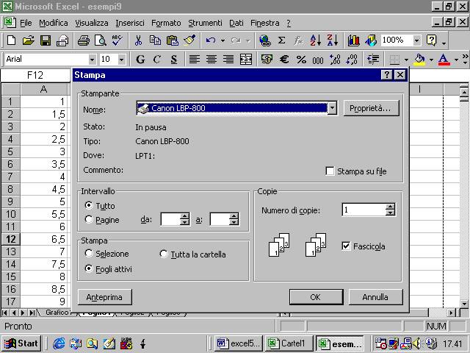Open the font size 10 dropdown
Screen dimensions: 470x353
[x=121, y=60]
